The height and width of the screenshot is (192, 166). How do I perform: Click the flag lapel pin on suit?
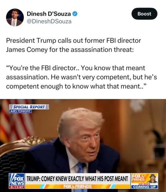98,171
